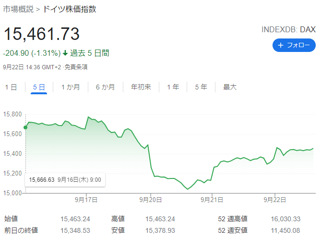The height and width of the screenshot is (240, 321).
Task: Click the 9月17日 date axis label
Action: click(86, 200)
